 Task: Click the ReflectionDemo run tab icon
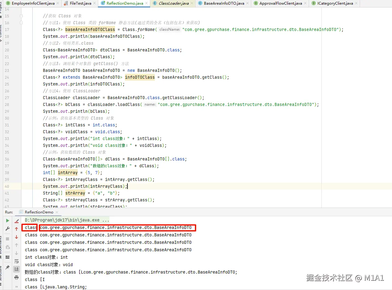[x=21, y=212]
